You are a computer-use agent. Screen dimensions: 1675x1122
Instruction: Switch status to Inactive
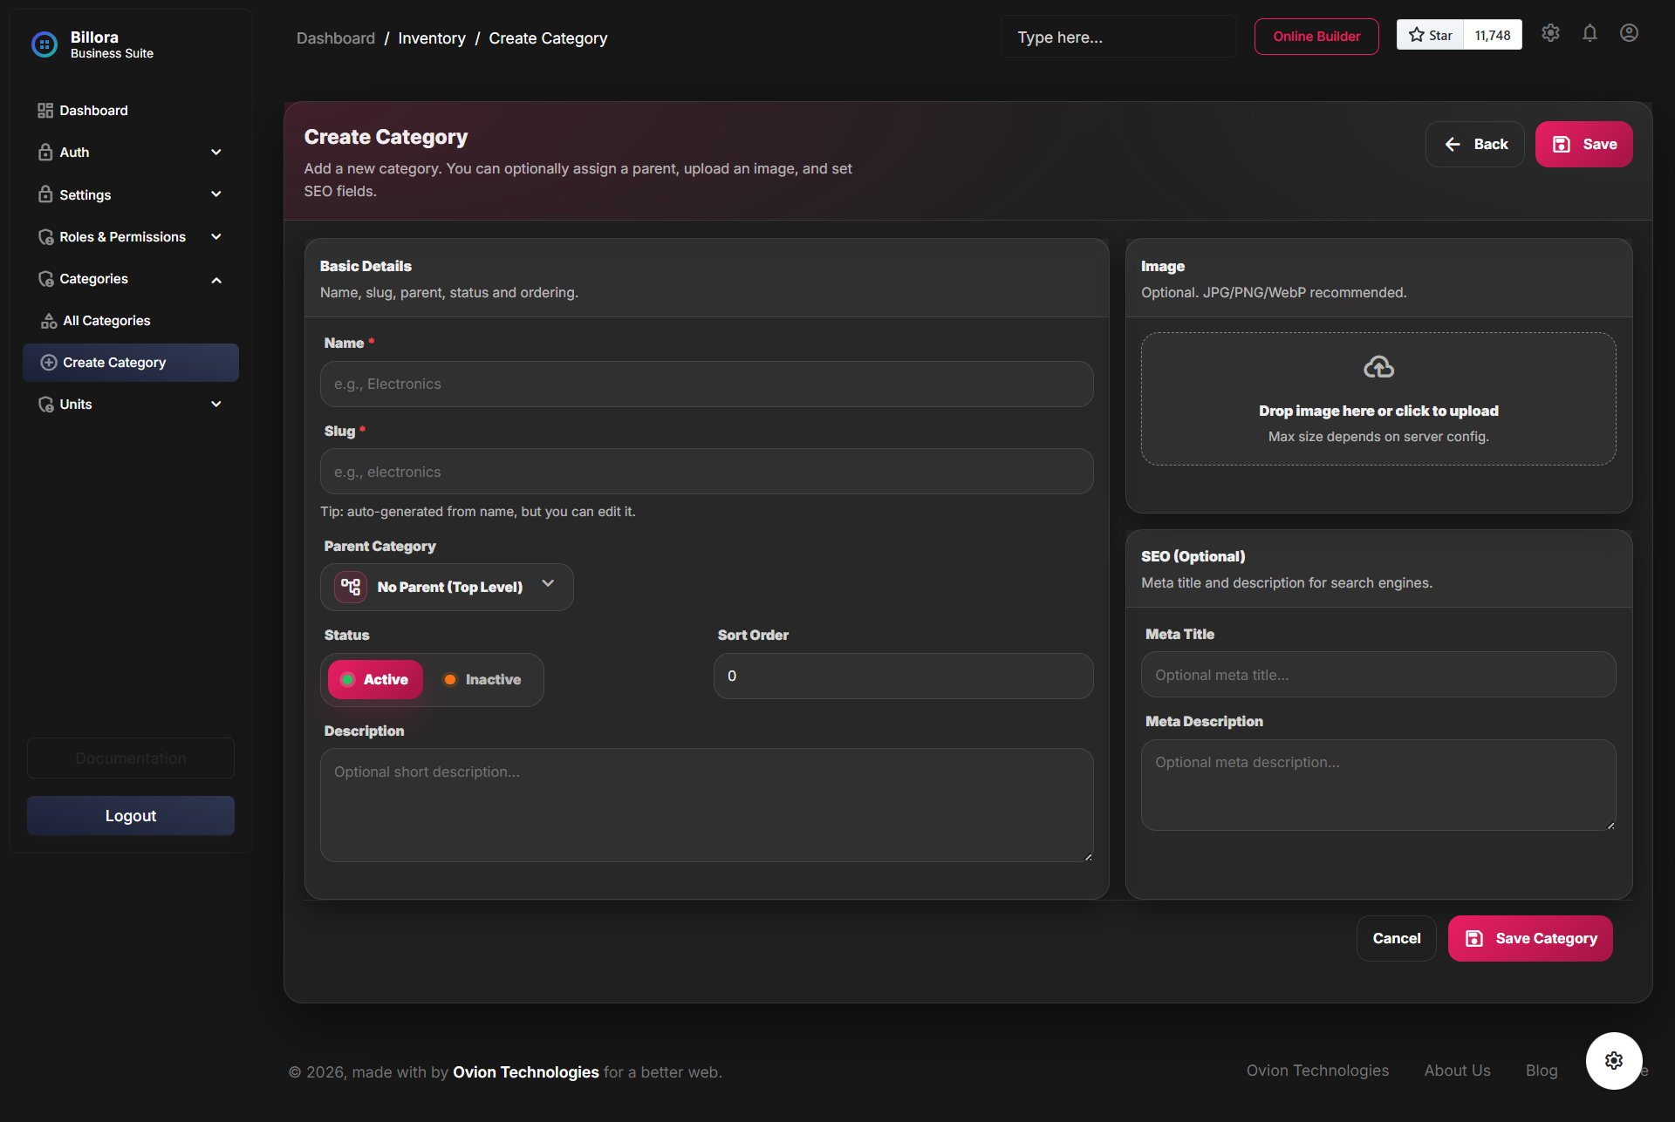482,679
